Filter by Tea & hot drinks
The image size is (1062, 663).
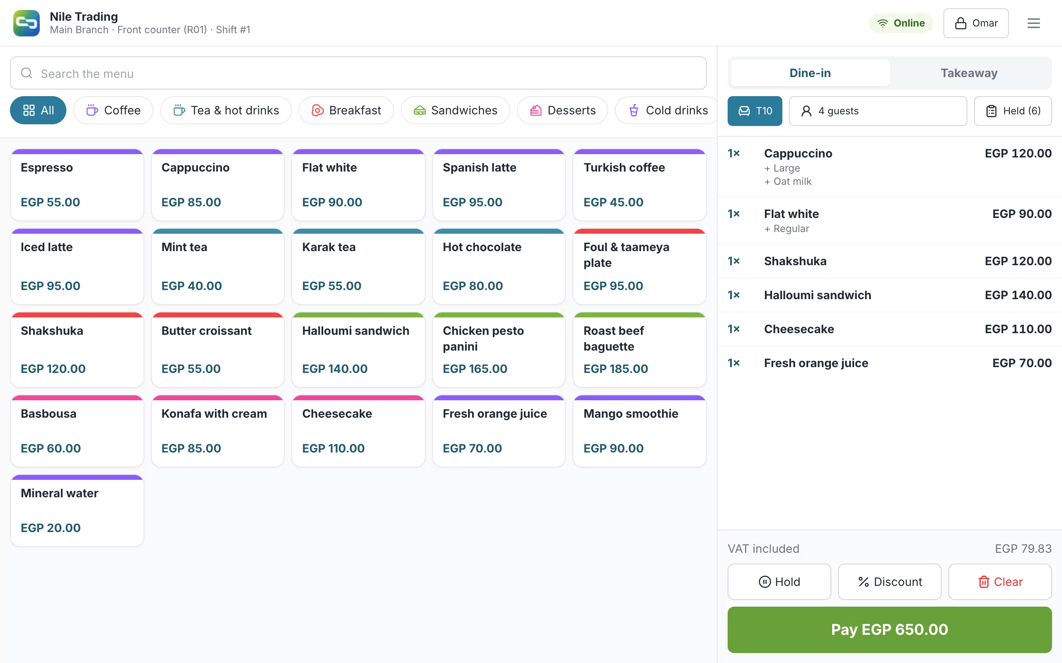click(226, 110)
